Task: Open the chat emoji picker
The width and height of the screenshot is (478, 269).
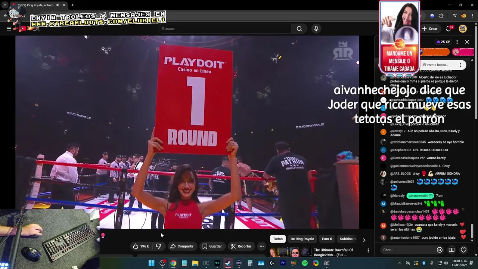Action: (x=440, y=250)
